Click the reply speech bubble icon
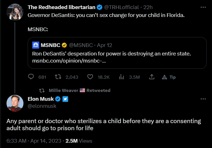The width and height of the screenshot is (212, 148). (31, 77)
